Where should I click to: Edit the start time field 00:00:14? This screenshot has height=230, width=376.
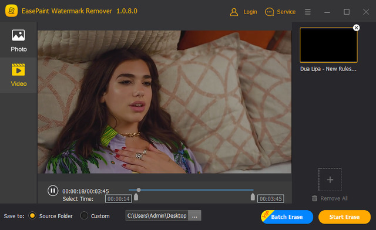point(119,199)
